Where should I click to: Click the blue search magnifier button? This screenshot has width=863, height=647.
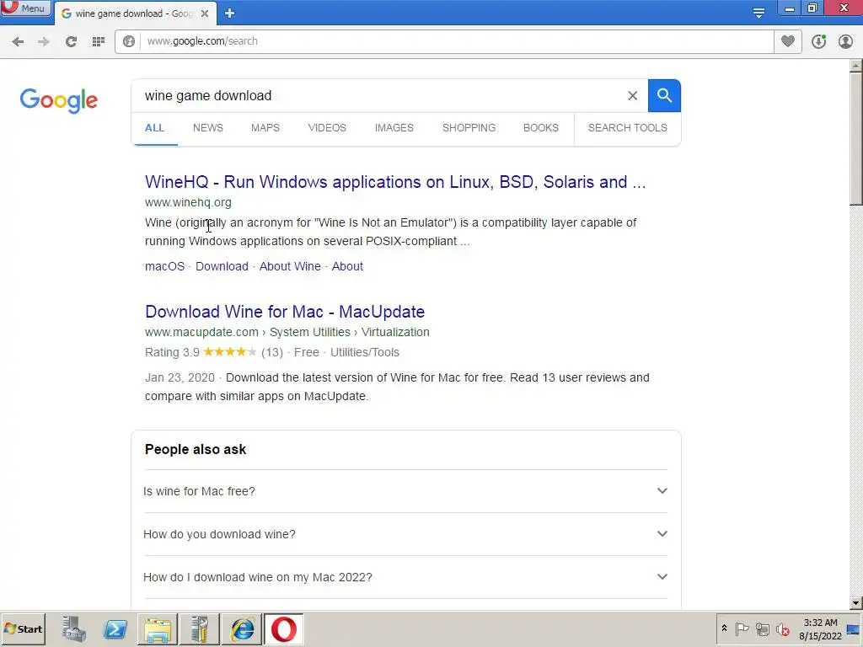pos(664,96)
